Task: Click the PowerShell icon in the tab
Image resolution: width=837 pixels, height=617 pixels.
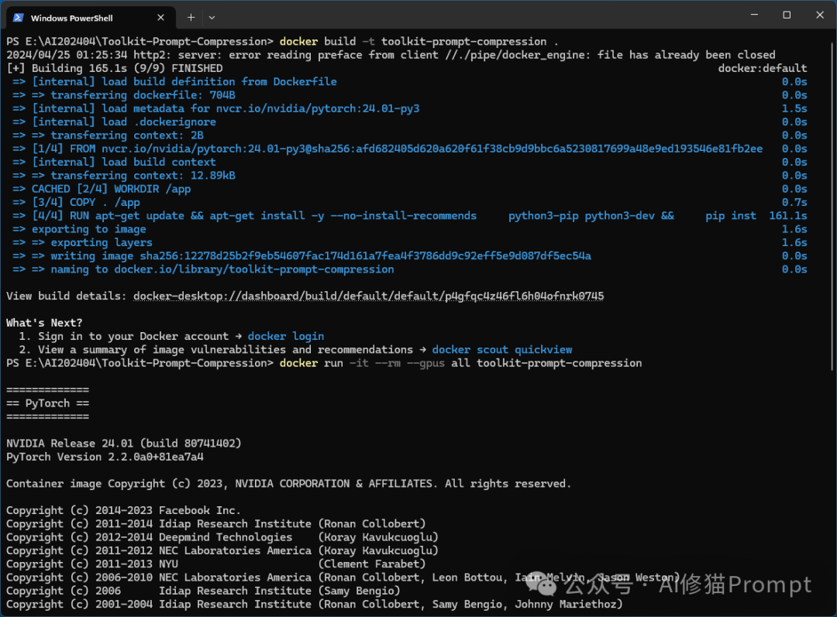Action: pos(18,16)
